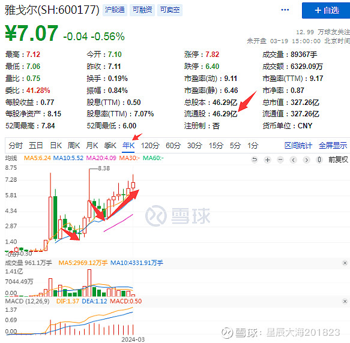Viewport: 350px width, 343px height.
Task: Click the 可融资 tag
Action: [x=142, y=10]
